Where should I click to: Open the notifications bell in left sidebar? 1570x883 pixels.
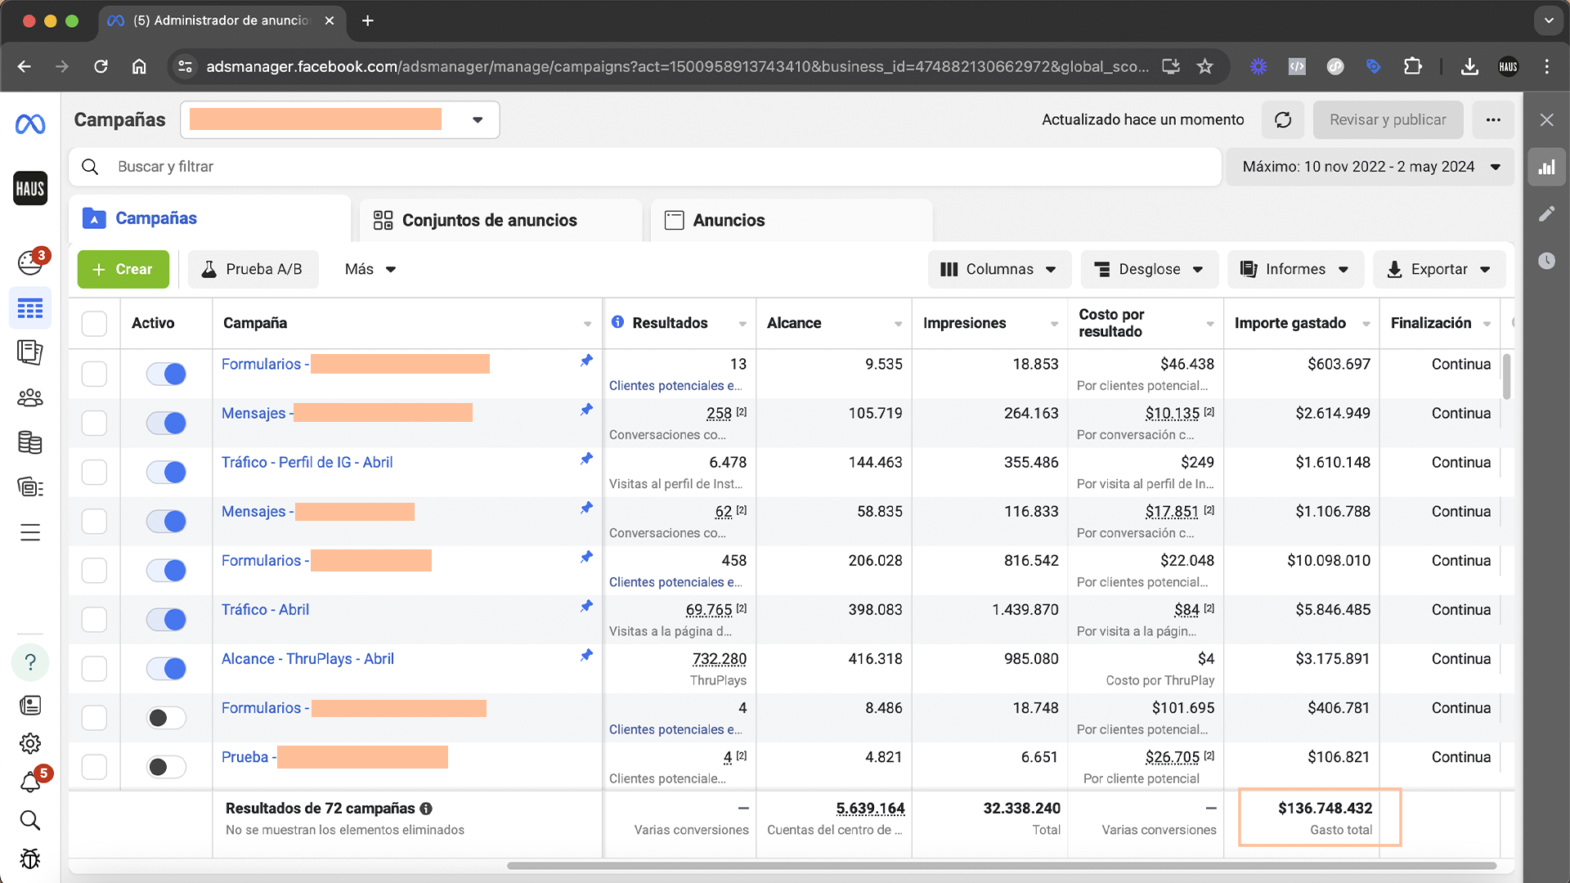30,782
